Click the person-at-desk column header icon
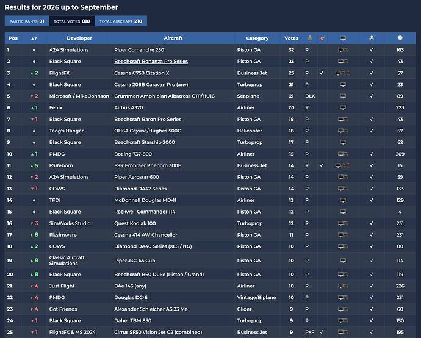The width and height of the screenshot is (421, 338). (372, 38)
